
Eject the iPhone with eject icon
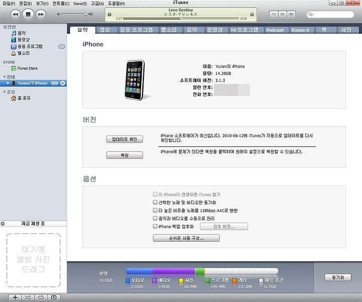(x=62, y=83)
